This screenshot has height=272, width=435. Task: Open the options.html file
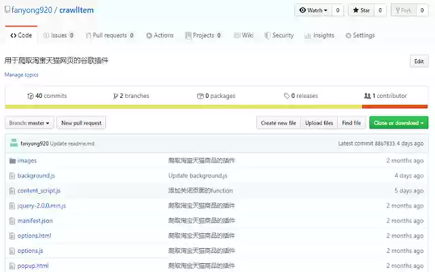coord(35,236)
